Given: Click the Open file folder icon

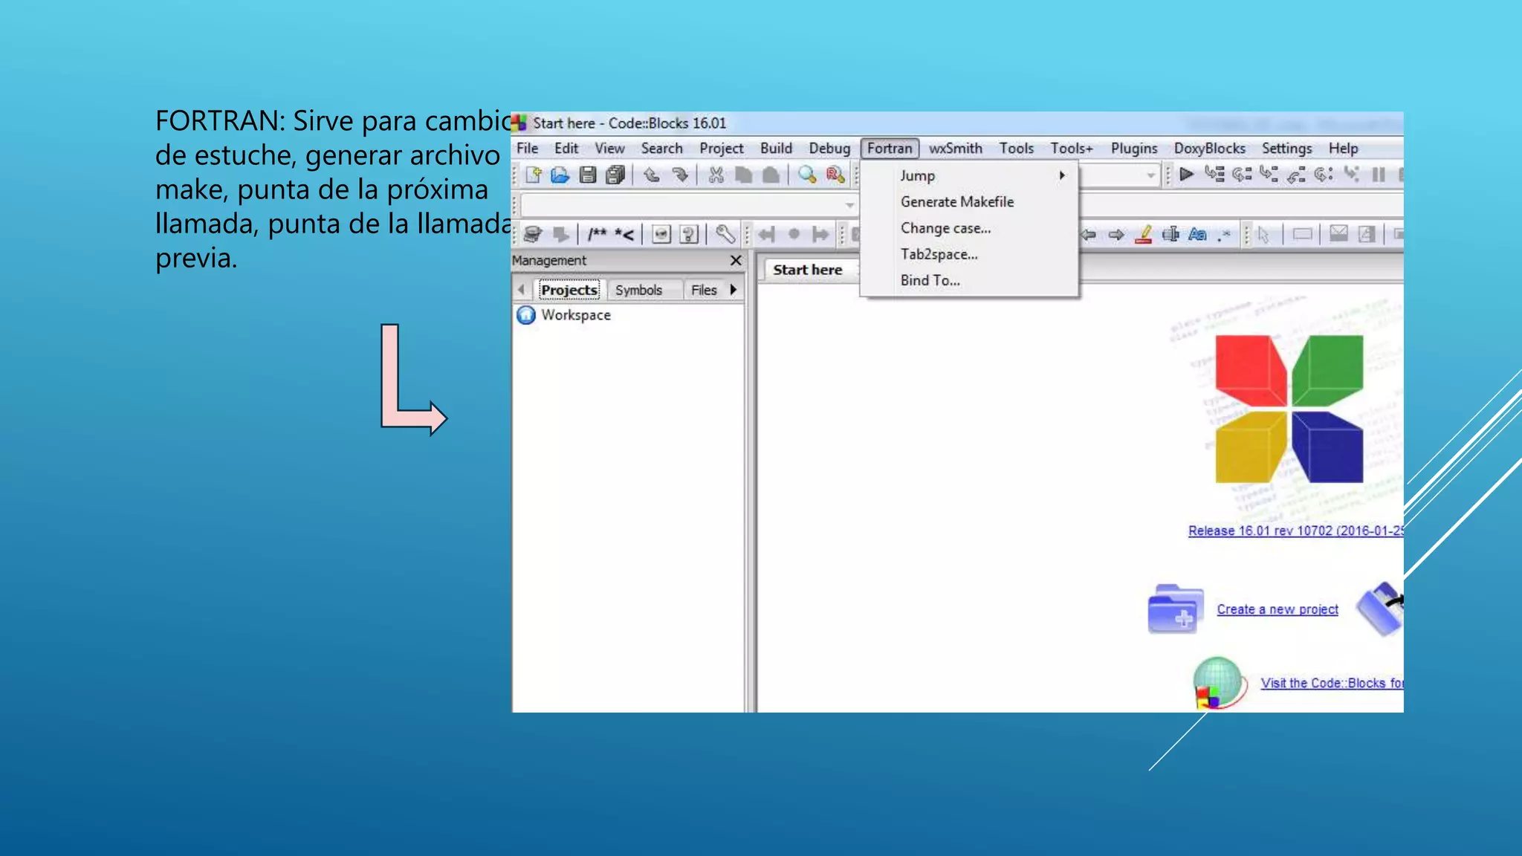Looking at the screenshot, I should pyautogui.click(x=560, y=175).
